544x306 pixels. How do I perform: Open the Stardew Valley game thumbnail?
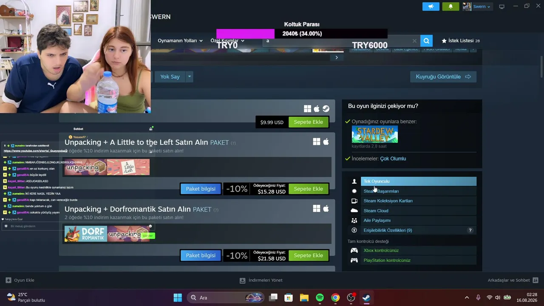click(375, 134)
